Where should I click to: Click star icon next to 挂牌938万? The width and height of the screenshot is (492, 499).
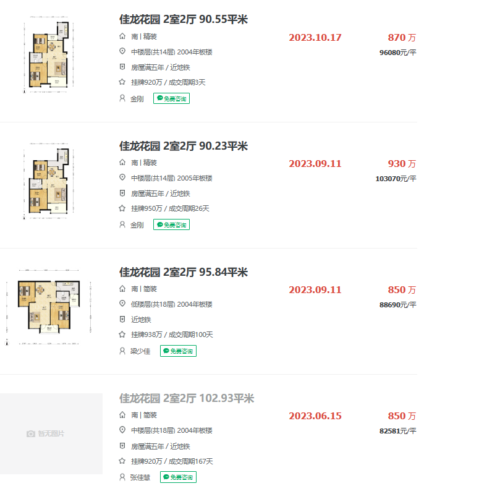click(x=122, y=335)
